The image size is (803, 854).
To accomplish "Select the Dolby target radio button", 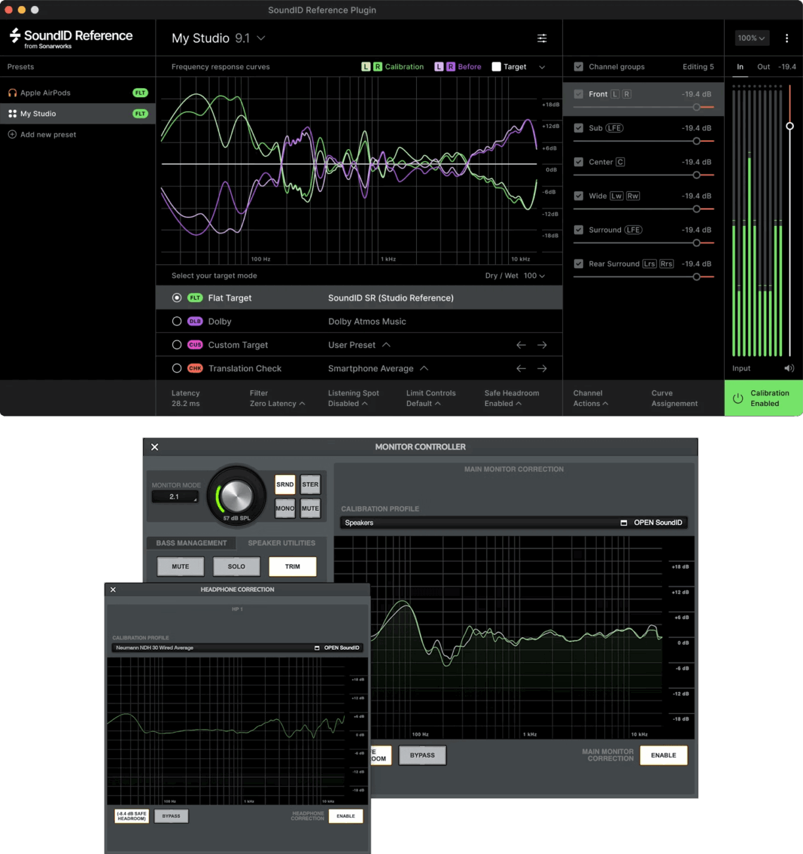I will 177,321.
